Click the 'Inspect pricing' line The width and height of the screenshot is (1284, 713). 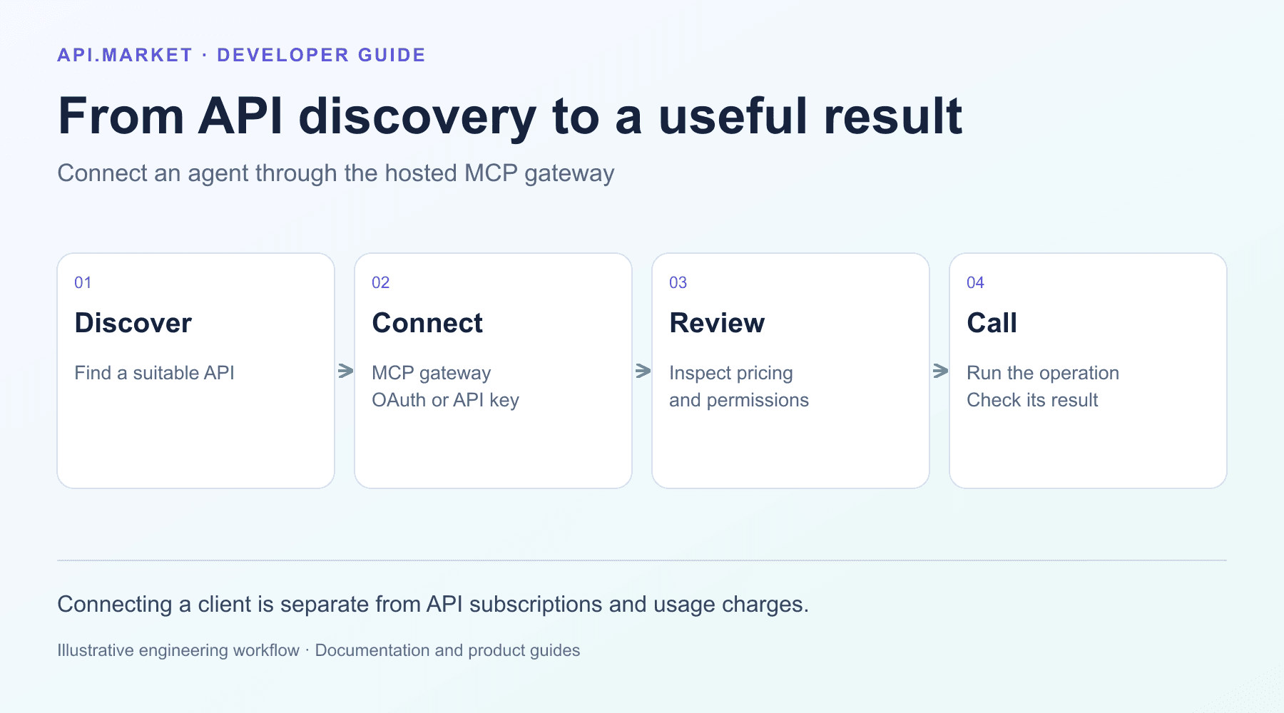[731, 373]
